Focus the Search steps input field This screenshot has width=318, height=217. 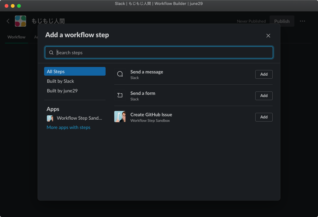pos(161,53)
